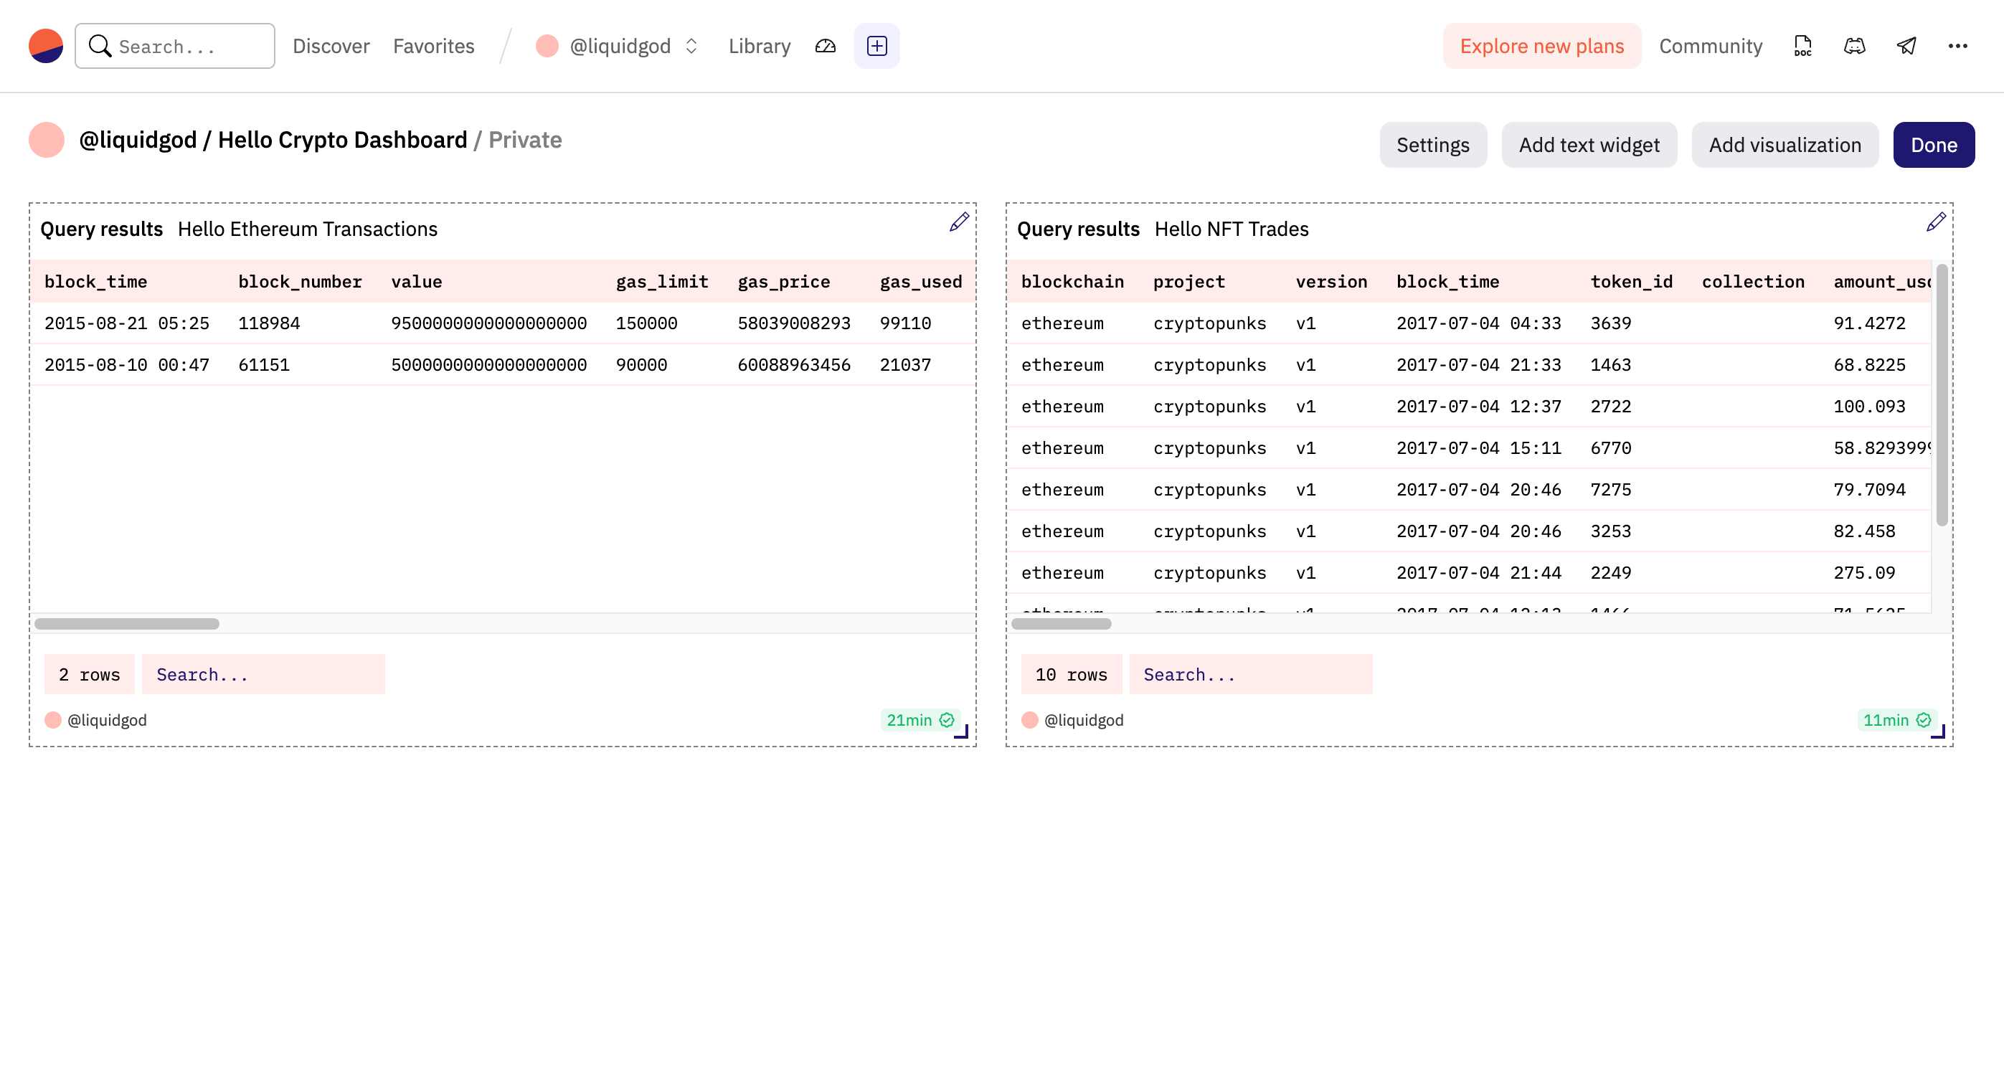Image resolution: width=2004 pixels, height=1080 pixels.
Task: Open the usage meter gauge icon
Action: tap(825, 46)
